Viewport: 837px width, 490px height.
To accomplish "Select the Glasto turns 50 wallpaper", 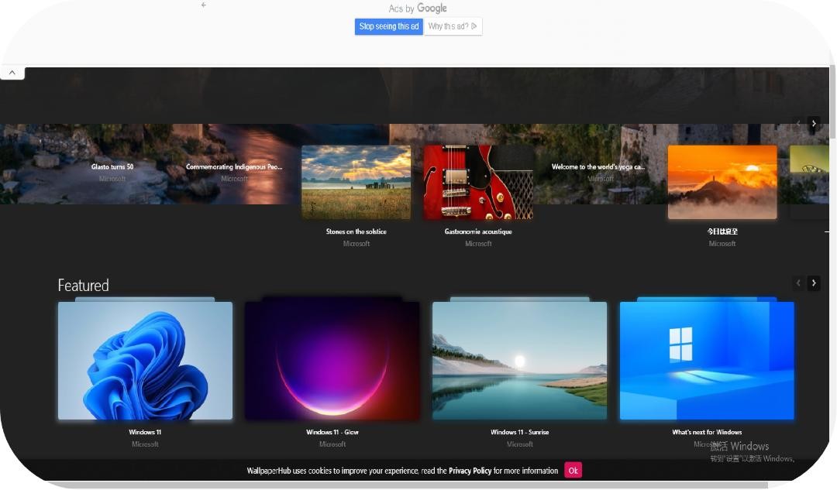I will 112,167.
